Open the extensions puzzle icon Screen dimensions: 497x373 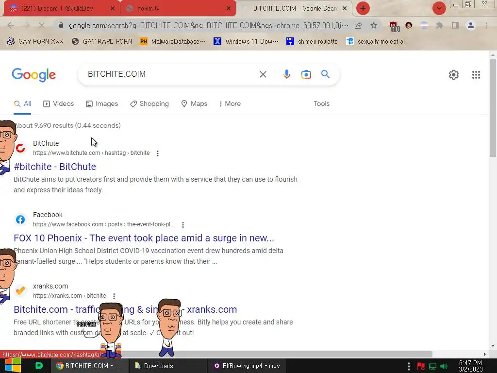click(x=439, y=25)
